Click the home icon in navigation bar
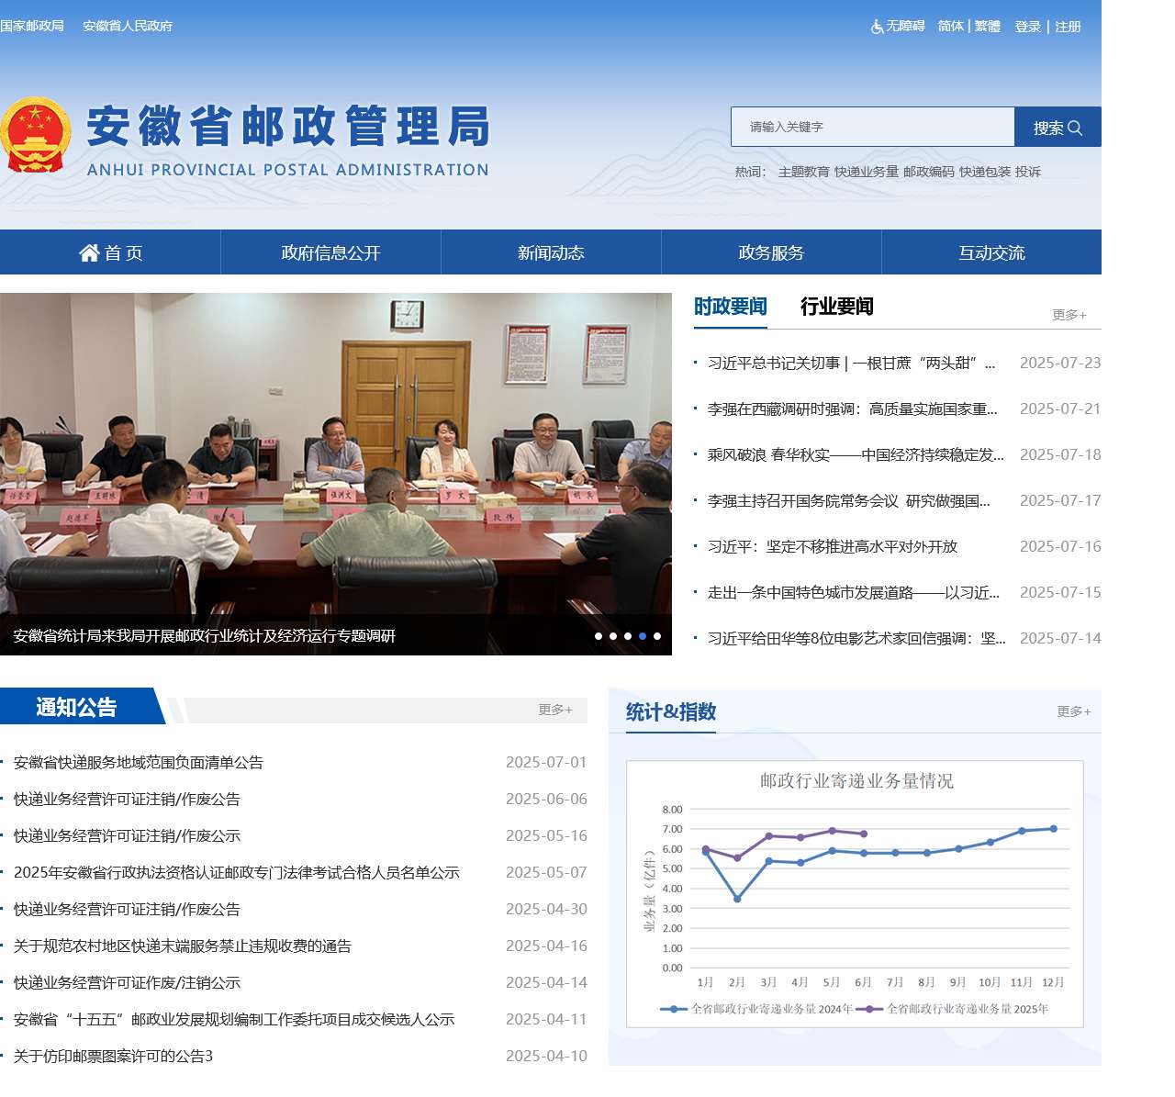Viewport: 1175px width, 1097px height. coord(89,252)
